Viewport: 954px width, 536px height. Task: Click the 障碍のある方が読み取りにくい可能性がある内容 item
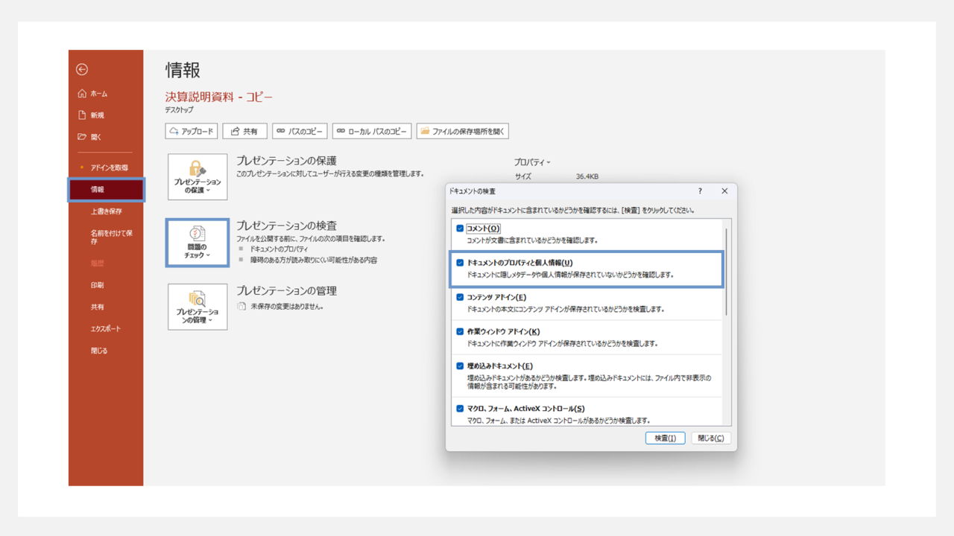[314, 260]
